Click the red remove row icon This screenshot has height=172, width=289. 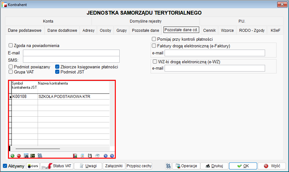(x=19, y=156)
